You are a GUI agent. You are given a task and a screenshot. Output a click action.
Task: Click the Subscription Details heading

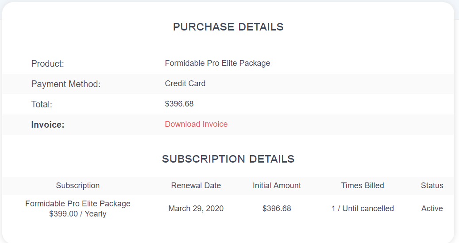tap(228, 159)
